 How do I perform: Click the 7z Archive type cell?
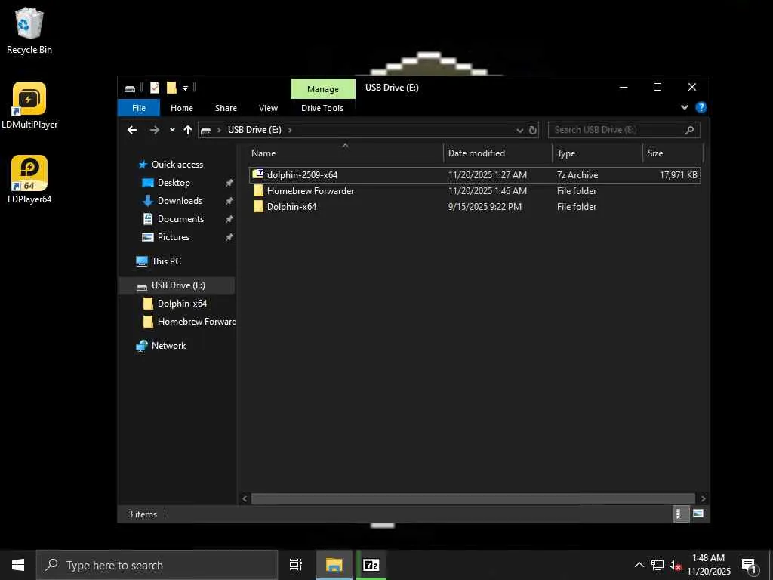click(577, 174)
